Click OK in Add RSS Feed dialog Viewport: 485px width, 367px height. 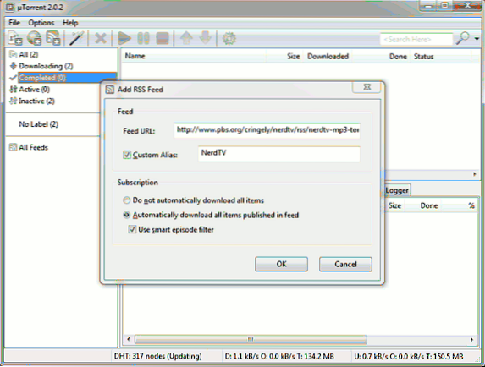(x=281, y=264)
